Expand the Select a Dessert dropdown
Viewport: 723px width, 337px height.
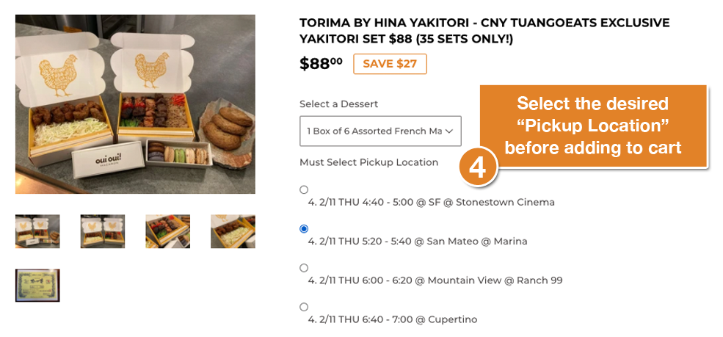(380, 131)
